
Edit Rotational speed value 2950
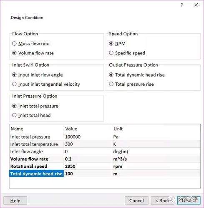(x=88, y=166)
